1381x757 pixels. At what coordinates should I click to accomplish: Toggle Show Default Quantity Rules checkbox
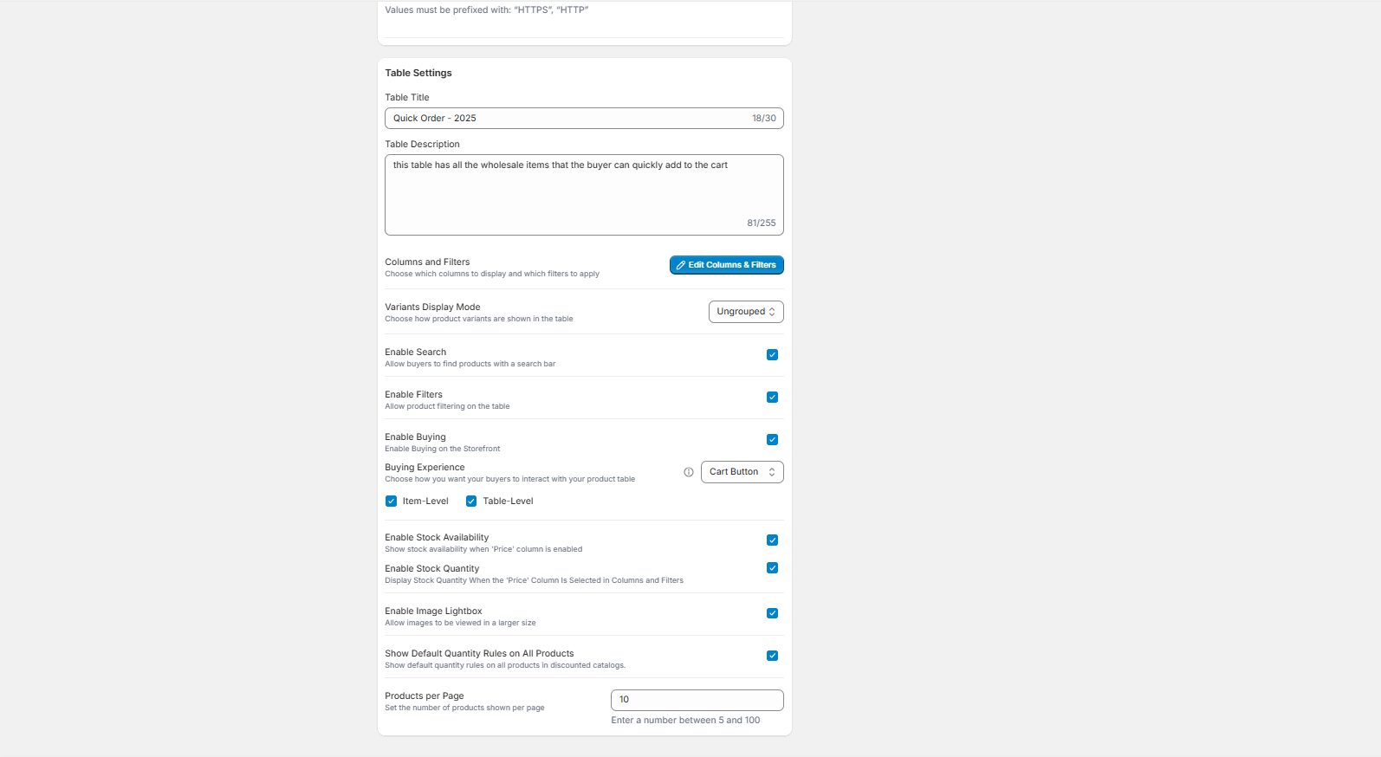[772, 656]
